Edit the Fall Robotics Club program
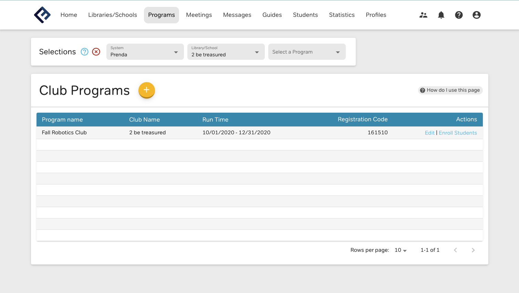The width and height of the screenshot is (519, 293). click(430, 133)
